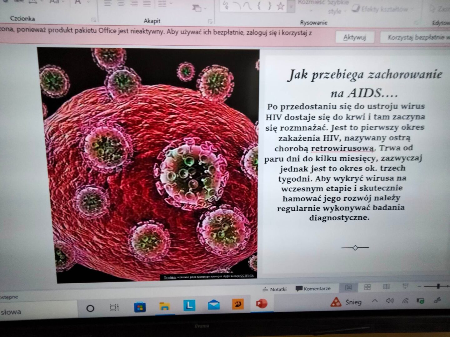Open Efekty kształtów shape effects menu

pos(382,9)
